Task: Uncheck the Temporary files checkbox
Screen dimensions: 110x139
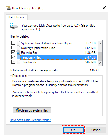Action: coord(13,57)
